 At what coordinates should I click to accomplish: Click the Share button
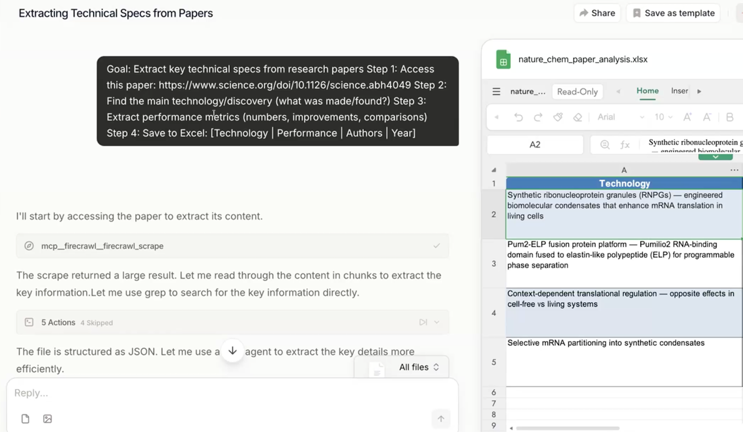[x=597, y=13]
